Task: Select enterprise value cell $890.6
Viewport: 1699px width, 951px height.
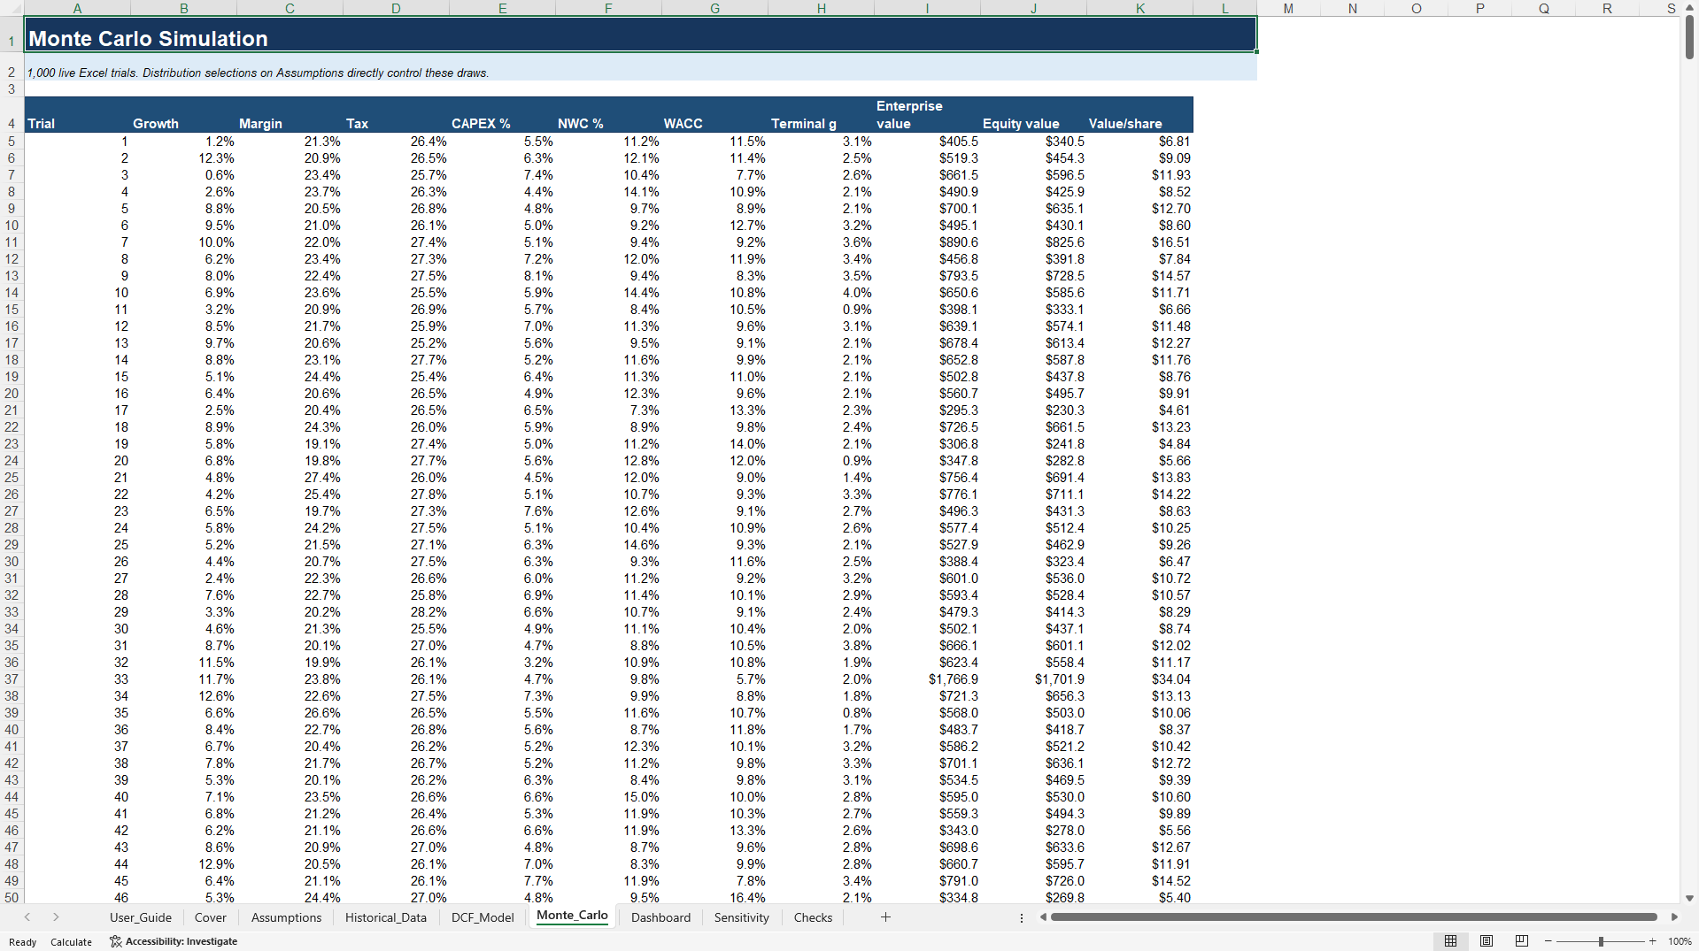Action: pyautogui.click(x=927, y=242)
